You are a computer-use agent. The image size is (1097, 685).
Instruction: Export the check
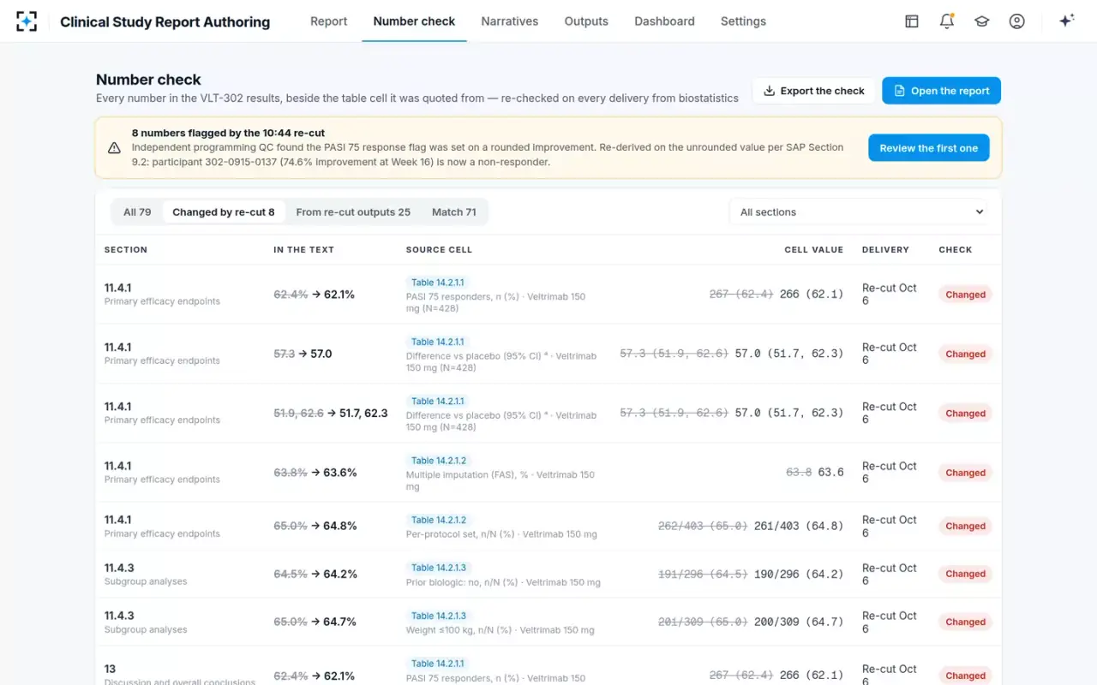814,91
